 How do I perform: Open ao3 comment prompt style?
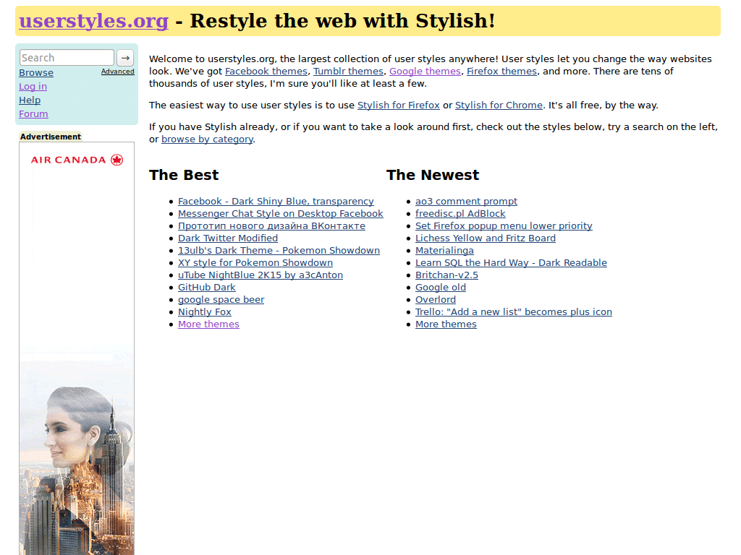coord(467,202)
